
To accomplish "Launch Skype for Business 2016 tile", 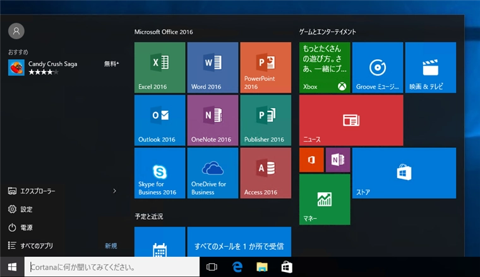I will tap(160, 173).
